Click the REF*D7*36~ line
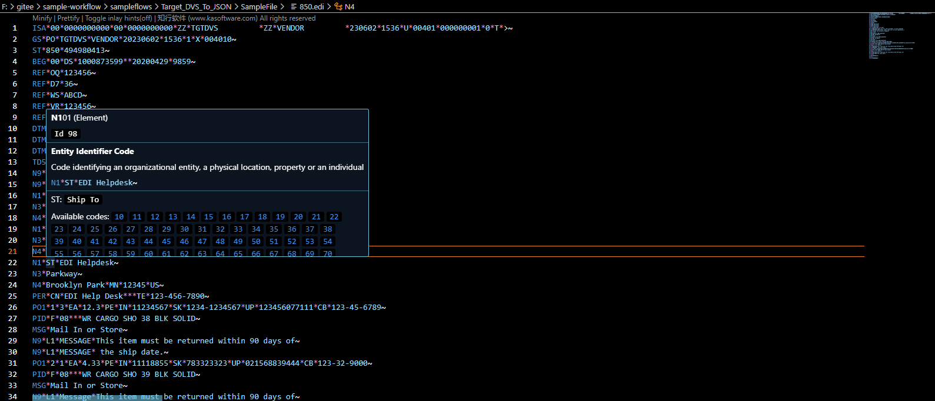The height and width of the screenshot is (401, 935). pyautogui.click(x=55, y=84)
